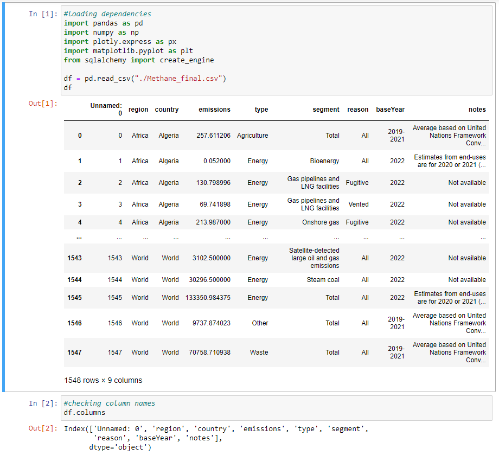Click the baseYear column header
The height and width of the screenshot is (455, 499).
[x=390, y=110]
